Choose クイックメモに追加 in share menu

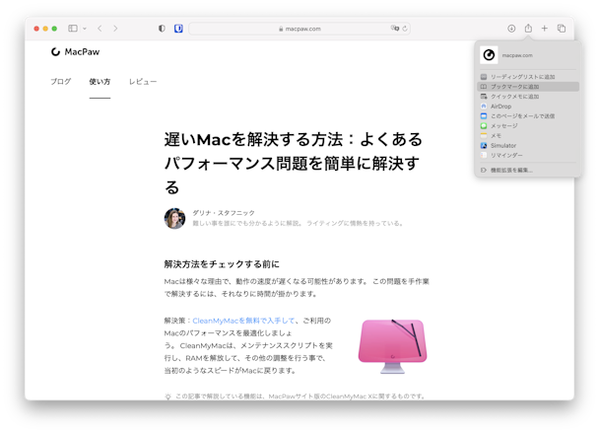pos(528,97)
